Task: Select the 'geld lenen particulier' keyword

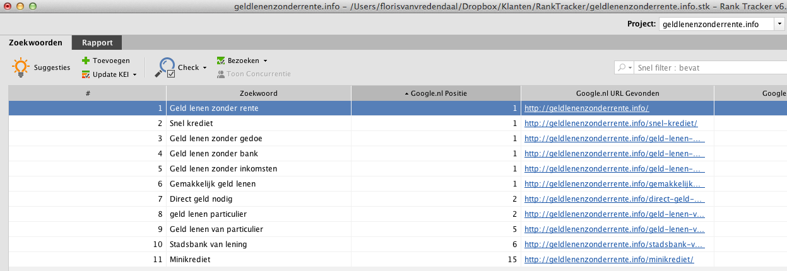Action: (208, 214)
